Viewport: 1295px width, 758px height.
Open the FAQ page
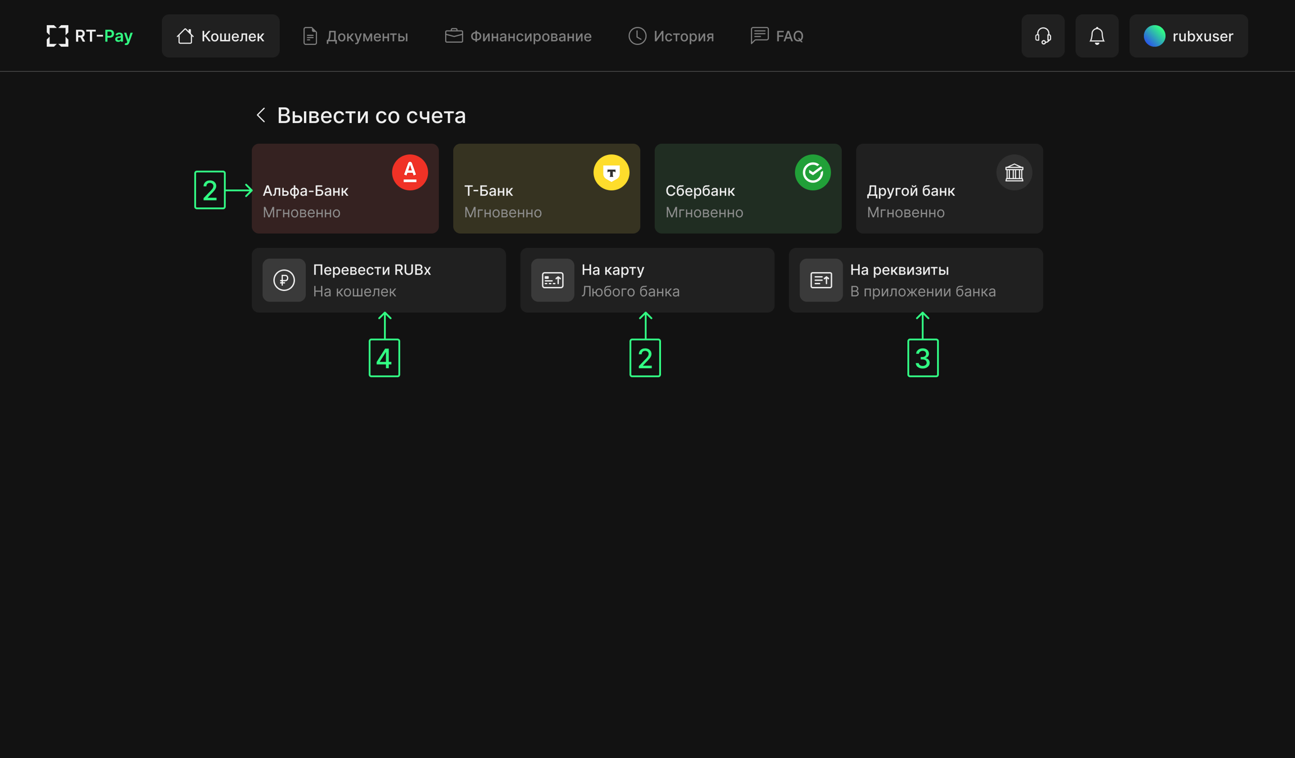point(777,36)
